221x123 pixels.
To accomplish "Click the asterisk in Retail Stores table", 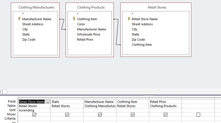I will click(x=132, y=14).
